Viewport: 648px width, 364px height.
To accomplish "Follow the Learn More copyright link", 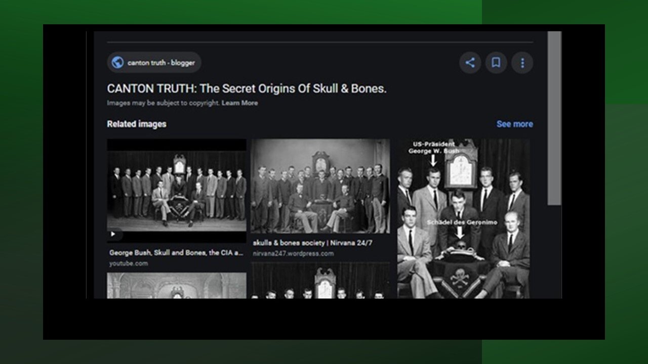I will click(240, 103).
